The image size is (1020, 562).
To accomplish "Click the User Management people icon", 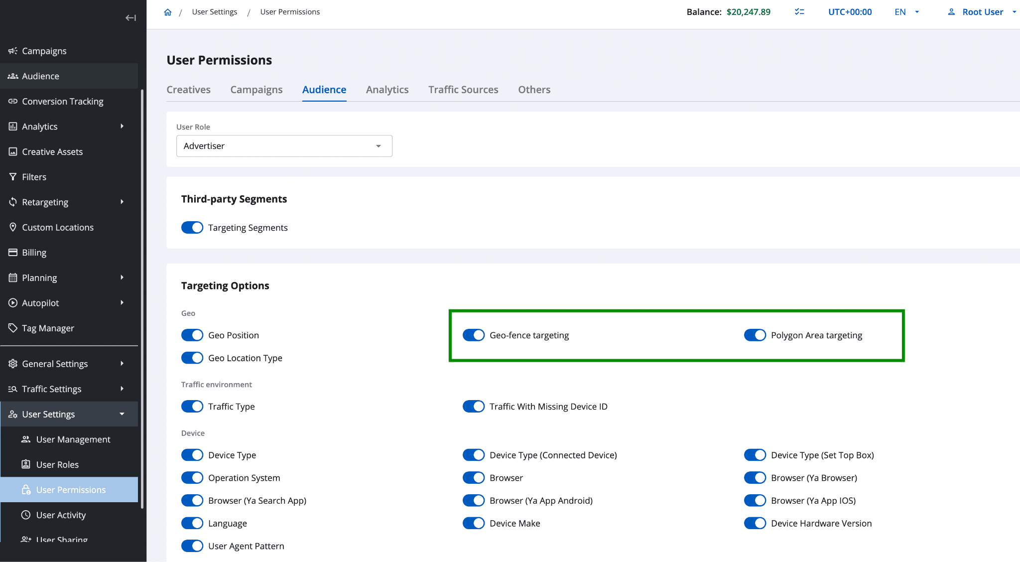I will coord(26,439).
